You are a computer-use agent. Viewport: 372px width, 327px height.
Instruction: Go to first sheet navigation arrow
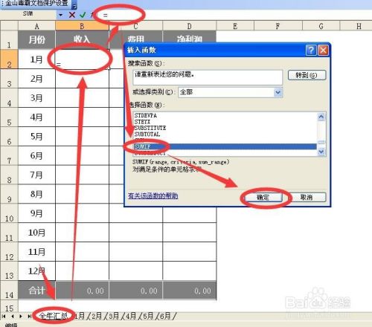tap(4, 317)
